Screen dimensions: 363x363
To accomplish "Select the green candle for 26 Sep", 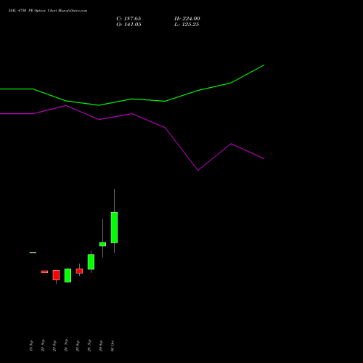I will pyautogui.click(x=91, y=261).
